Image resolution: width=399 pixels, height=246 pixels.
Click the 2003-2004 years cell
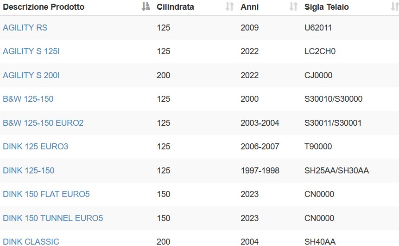[260, 123]
